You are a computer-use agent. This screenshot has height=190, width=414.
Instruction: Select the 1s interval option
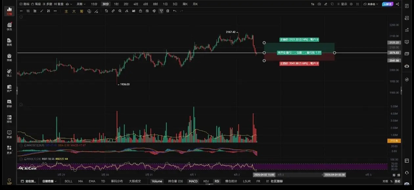312,4
